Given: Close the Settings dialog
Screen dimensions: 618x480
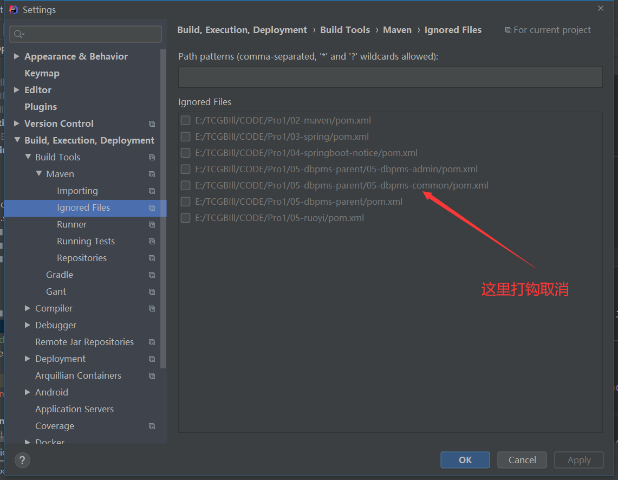Looking at the screenshot, I should (600, 8).
